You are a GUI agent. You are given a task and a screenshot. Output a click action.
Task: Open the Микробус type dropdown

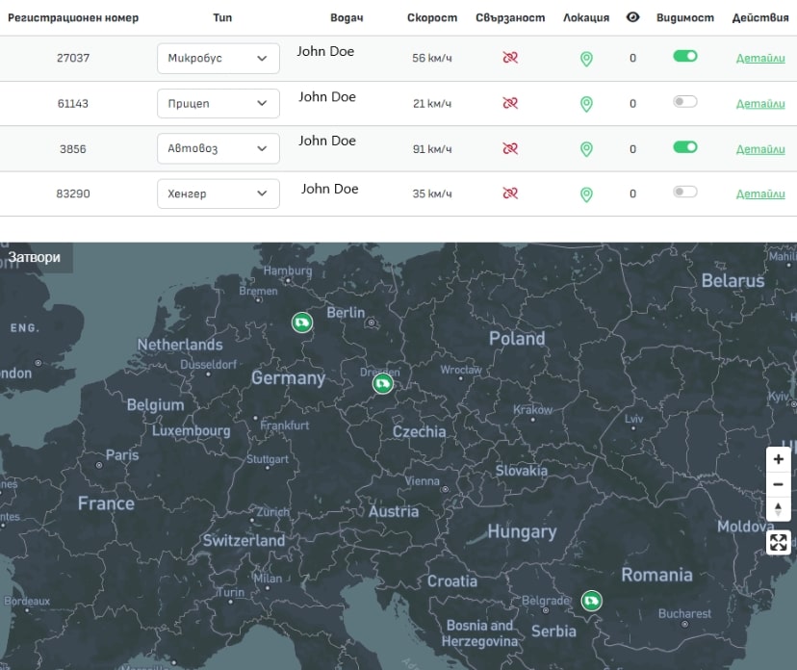(219, 59)
